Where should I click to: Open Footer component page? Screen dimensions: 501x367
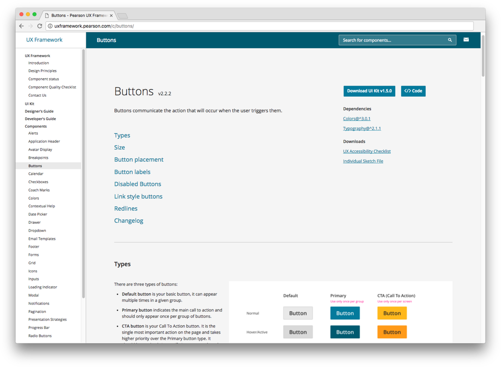coord(34,247)
